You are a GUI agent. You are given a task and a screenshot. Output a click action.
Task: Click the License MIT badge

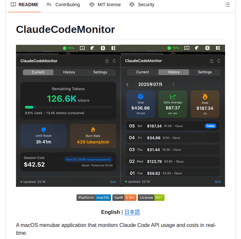click(x=151, y=198)
